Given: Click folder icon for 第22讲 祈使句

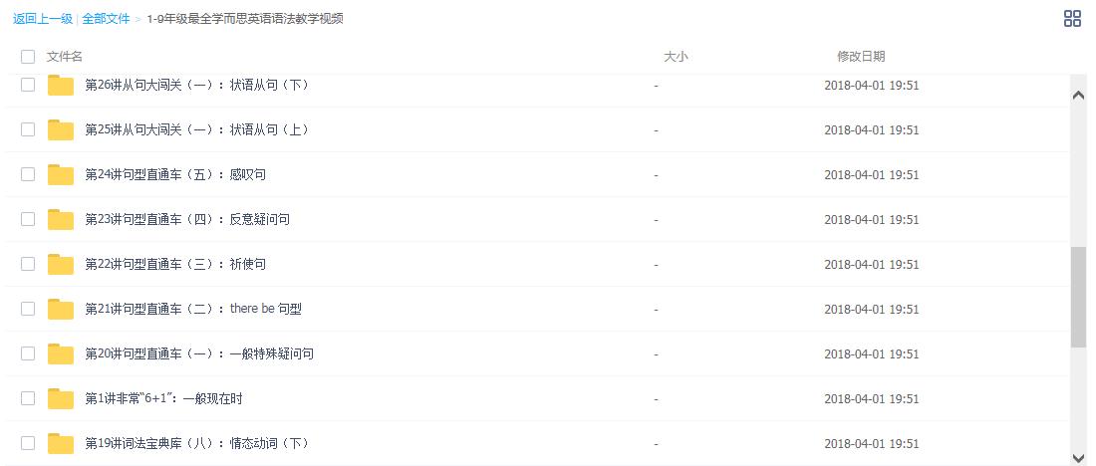Looking at the screenshot, I should click(x=61, y=264).
